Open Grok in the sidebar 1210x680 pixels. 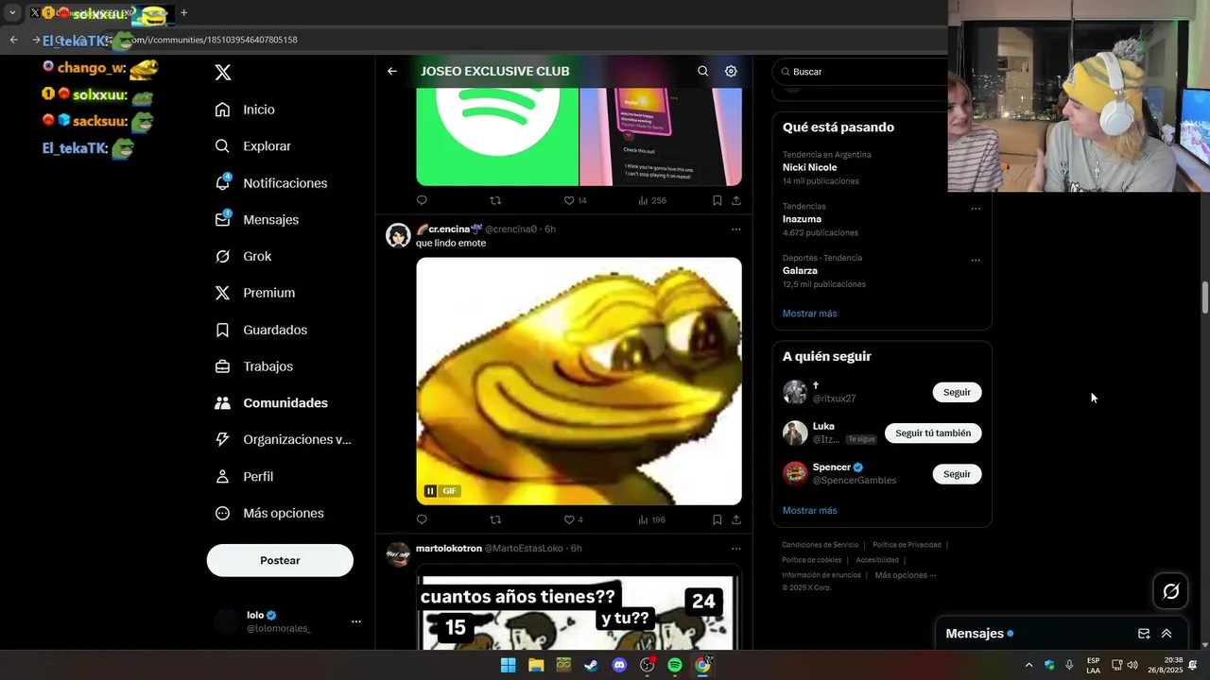[243, 256]
